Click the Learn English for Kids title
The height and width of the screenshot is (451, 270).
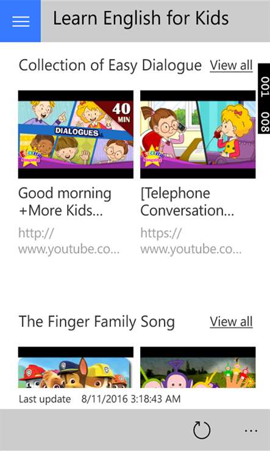click(141, 18)
